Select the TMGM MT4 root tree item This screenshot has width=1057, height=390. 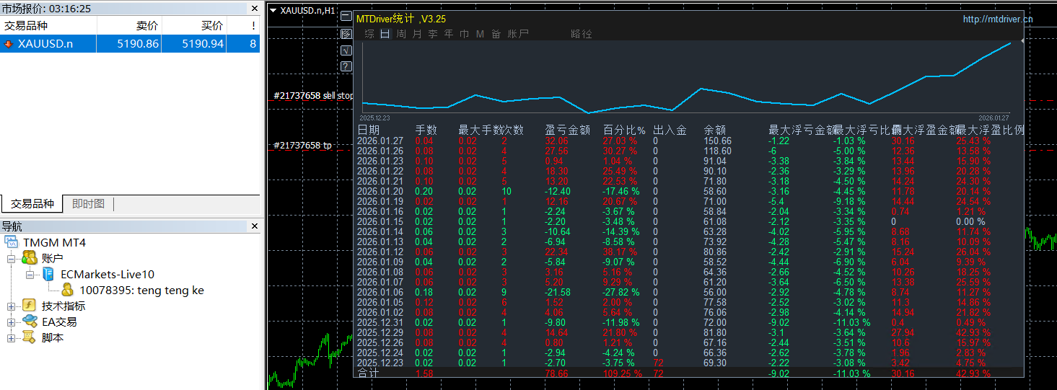(54, 242)
